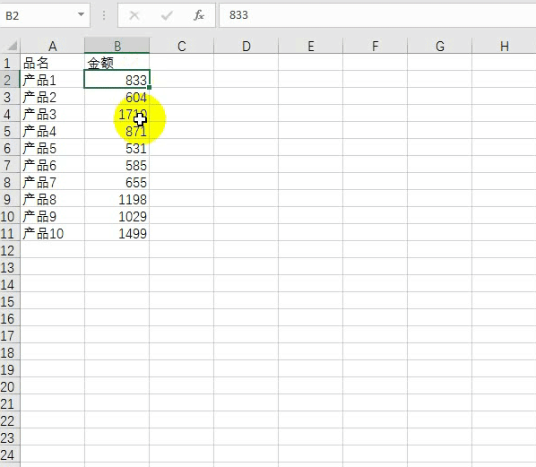Select column D header
This screenshot has width=536, height=467.
pyautogui.click(x=246, y=46)
